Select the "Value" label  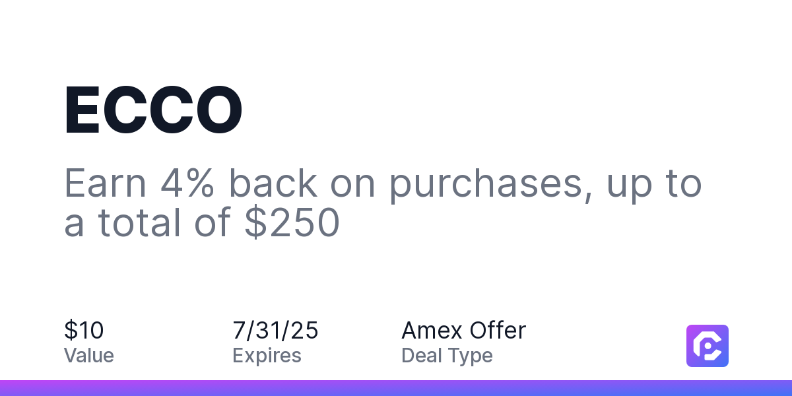pos(89,356)
